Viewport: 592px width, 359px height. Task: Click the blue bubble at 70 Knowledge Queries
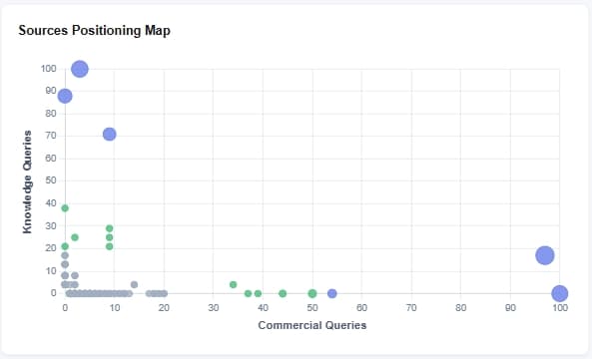(x=110, y=134)
